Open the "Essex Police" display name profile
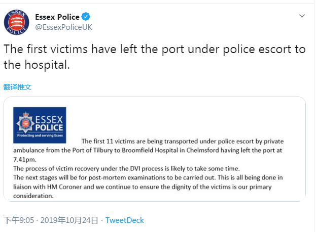The width and height of the screenshot is (316, 232). point(58,17)
